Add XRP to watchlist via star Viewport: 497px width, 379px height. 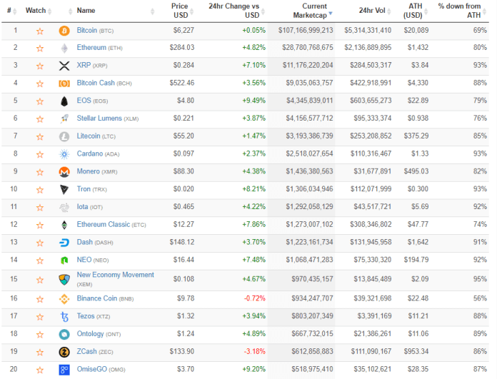coord(40,66)
